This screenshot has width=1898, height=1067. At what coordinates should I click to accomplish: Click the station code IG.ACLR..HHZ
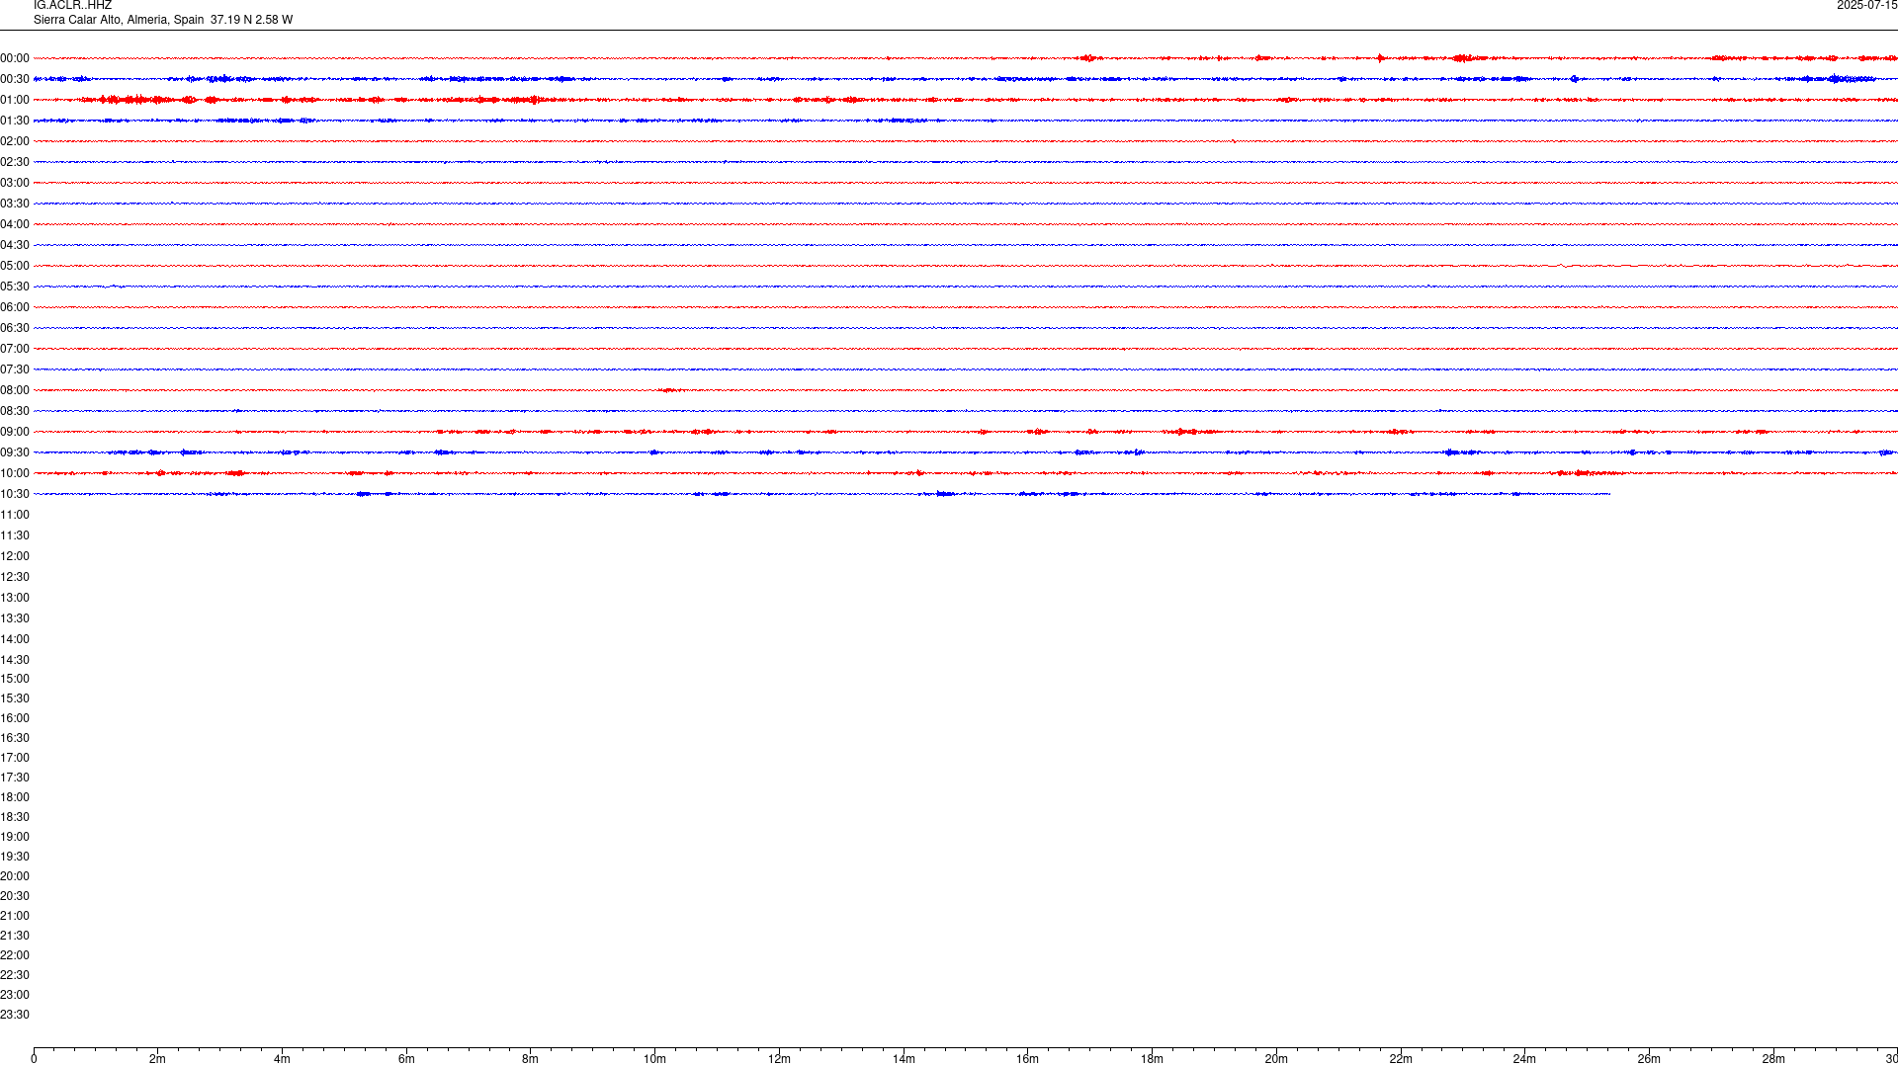(x=72, y=6)
